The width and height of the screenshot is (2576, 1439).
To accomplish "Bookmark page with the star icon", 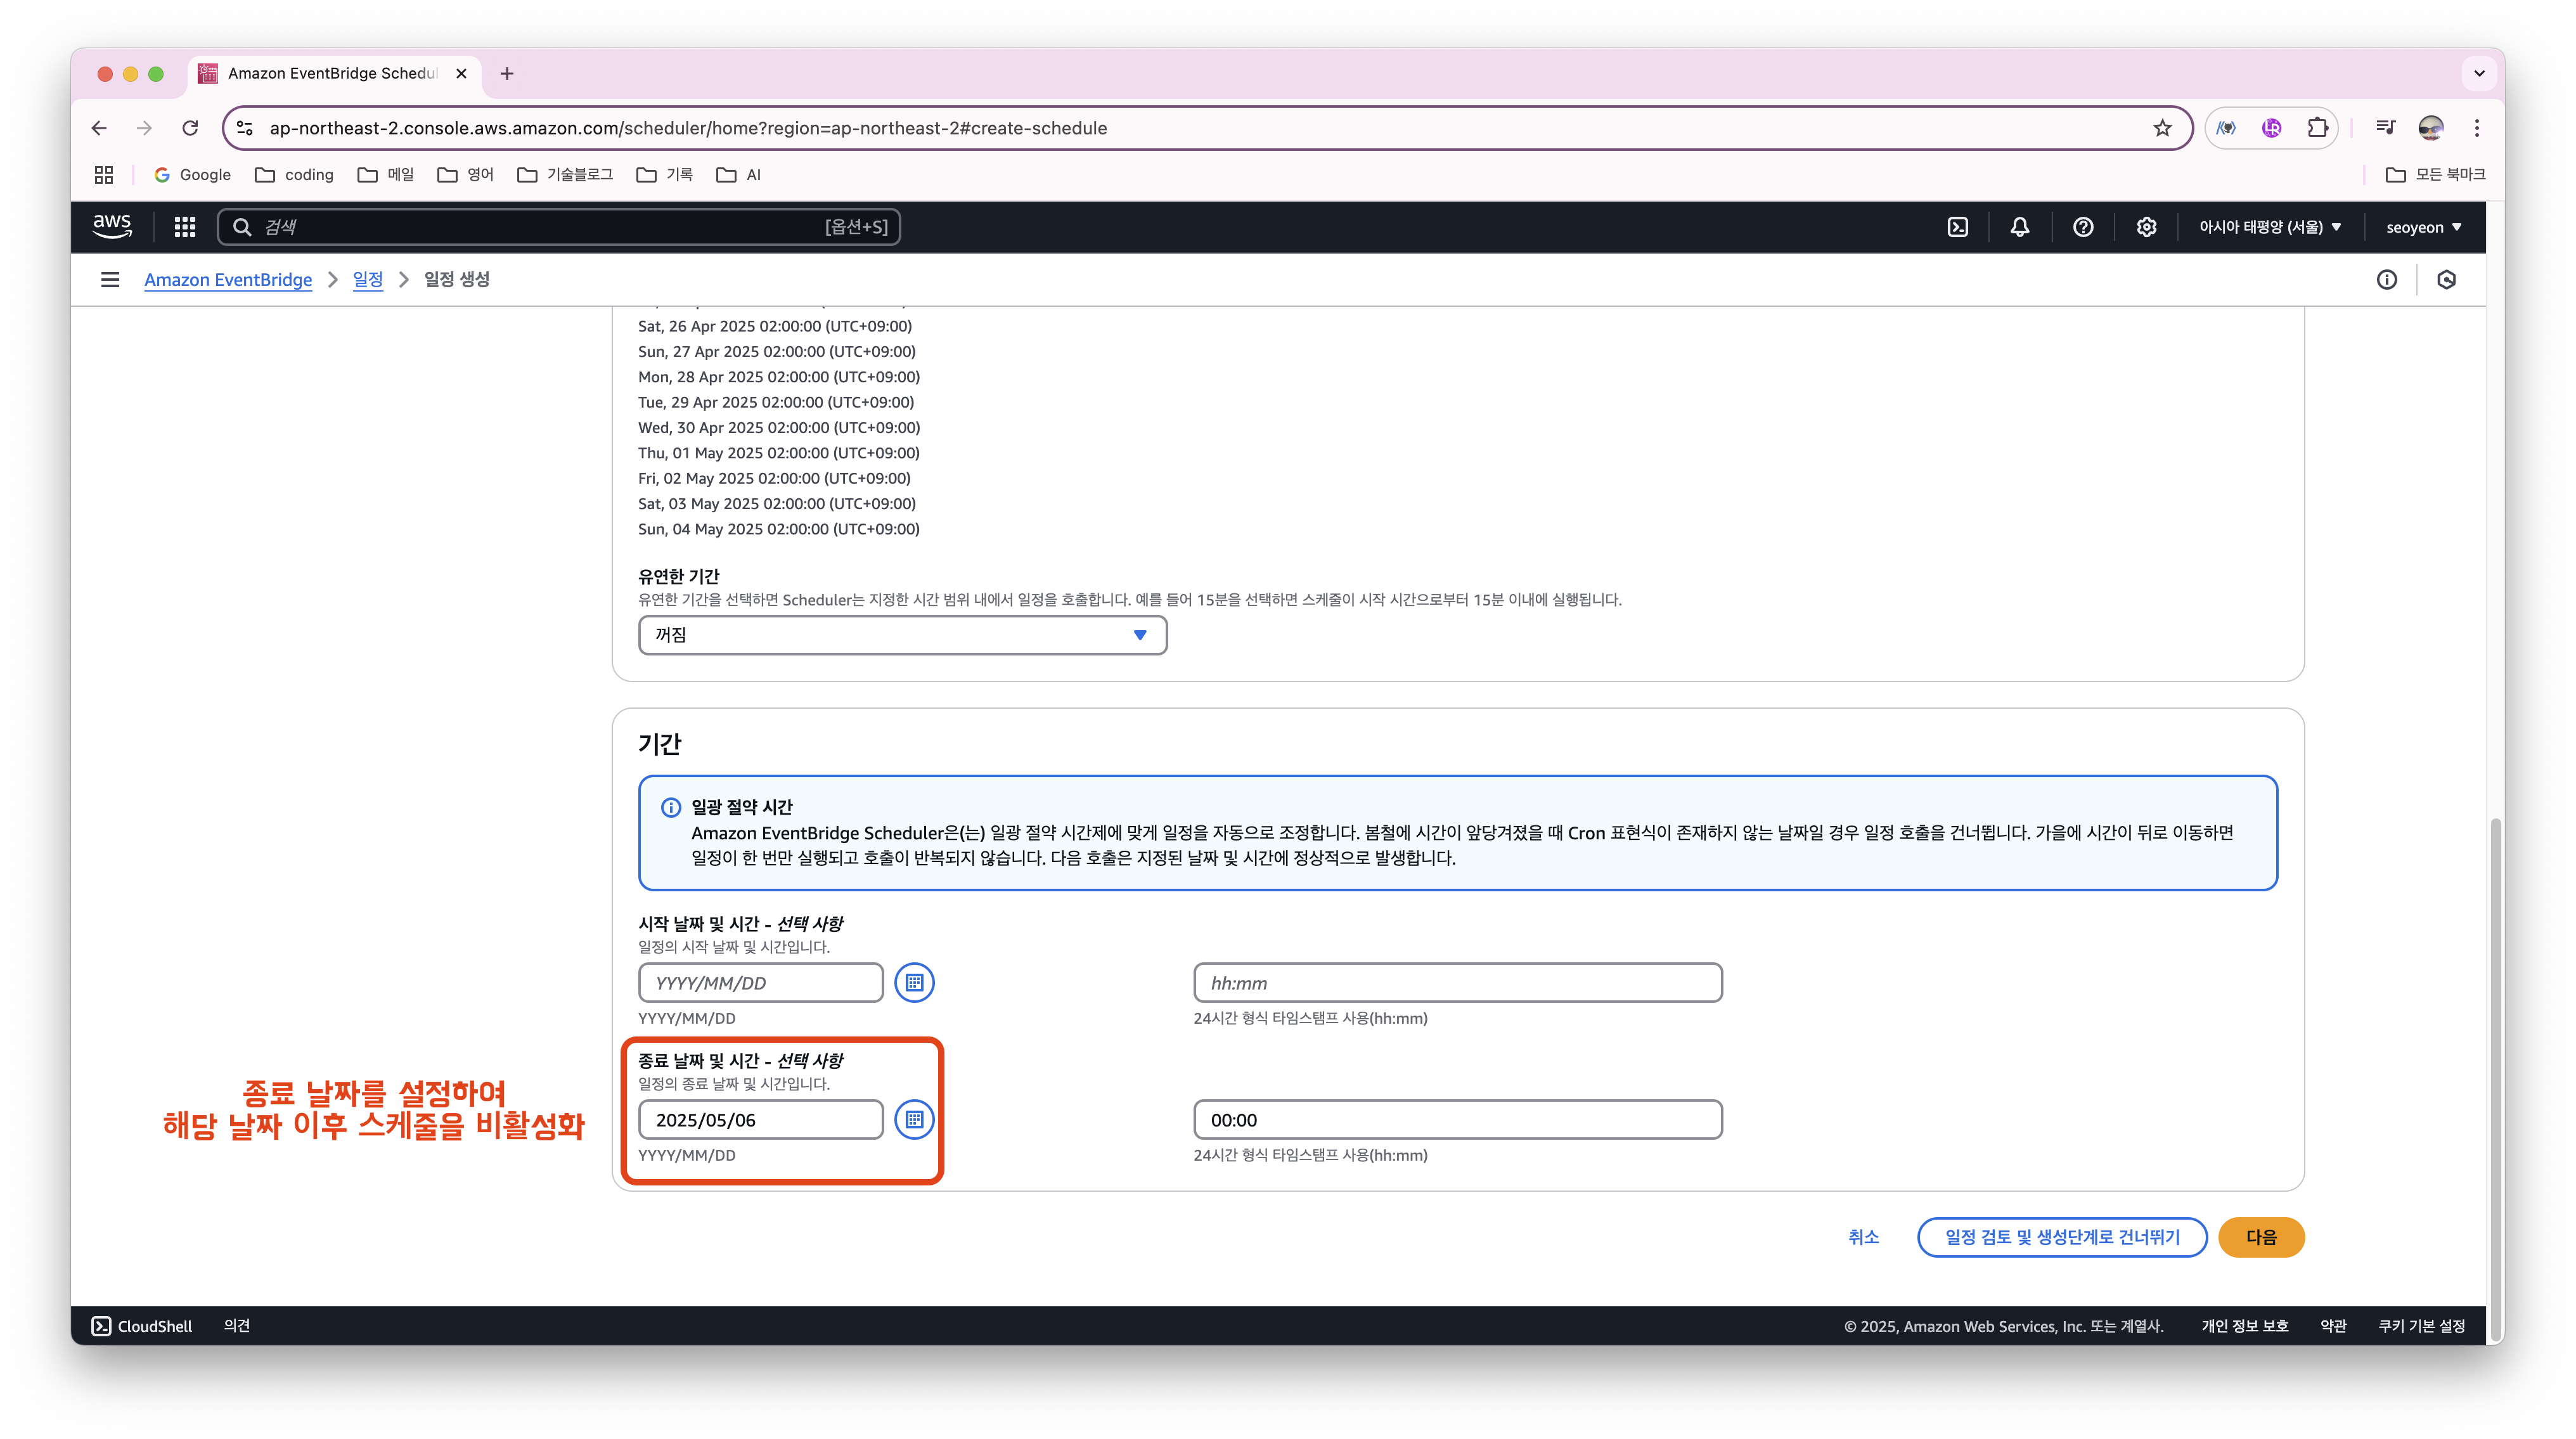I will [2162, 128].
